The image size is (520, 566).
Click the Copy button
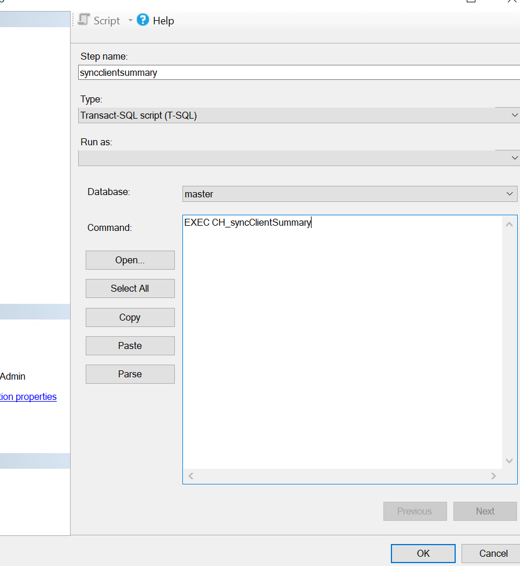click(x=130, y=317)
